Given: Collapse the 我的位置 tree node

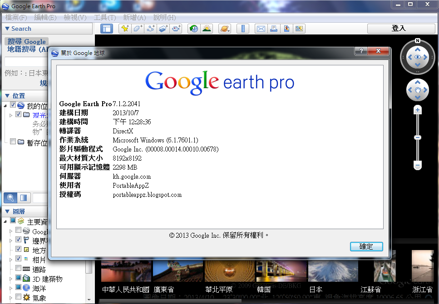Looking at the screenshot, I should pyautogui.click(x=5, y=106).
